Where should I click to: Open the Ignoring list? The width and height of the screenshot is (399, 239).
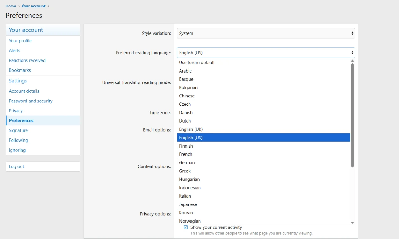[43, 150]
